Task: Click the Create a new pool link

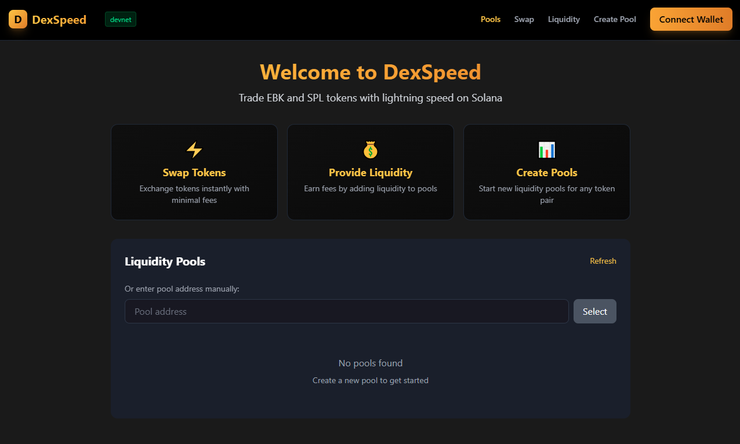Action: 370,380
